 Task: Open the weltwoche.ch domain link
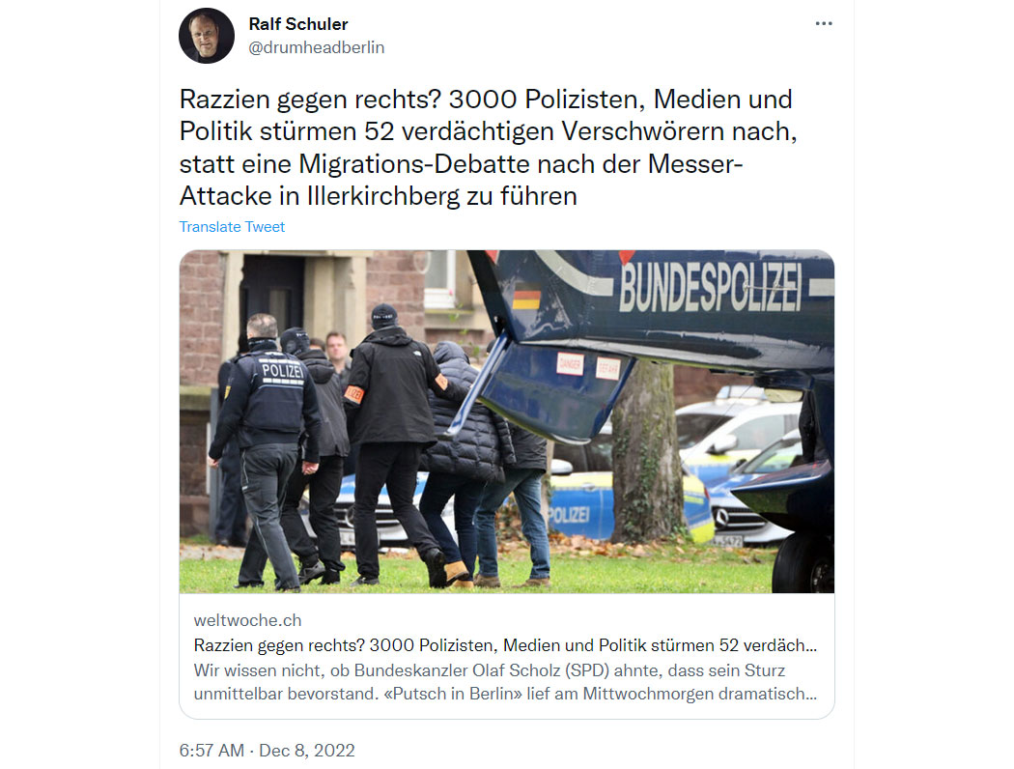[247, 620]
